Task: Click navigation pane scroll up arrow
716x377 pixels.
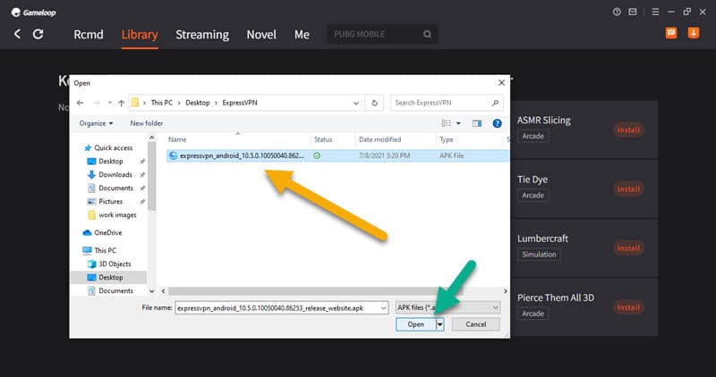Action: click(x=152, y=138)
